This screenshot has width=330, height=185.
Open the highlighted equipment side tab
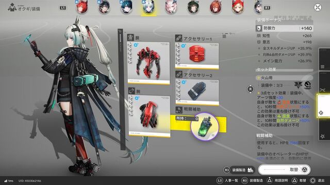pyautogui.click(x=323, y=105)
